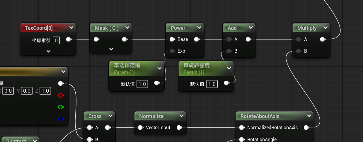Select the Cross node by its title
The height and width of the screenshot is (142, 363).
point(95,116)
